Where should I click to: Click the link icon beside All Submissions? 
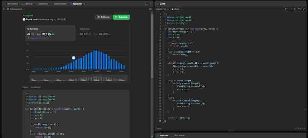(150, 9)
